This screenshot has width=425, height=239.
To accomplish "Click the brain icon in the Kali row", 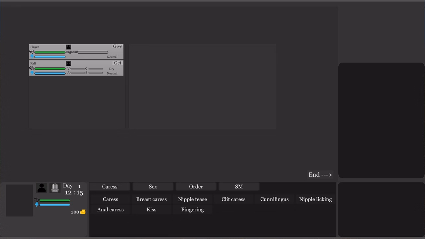I will point(32,68).
